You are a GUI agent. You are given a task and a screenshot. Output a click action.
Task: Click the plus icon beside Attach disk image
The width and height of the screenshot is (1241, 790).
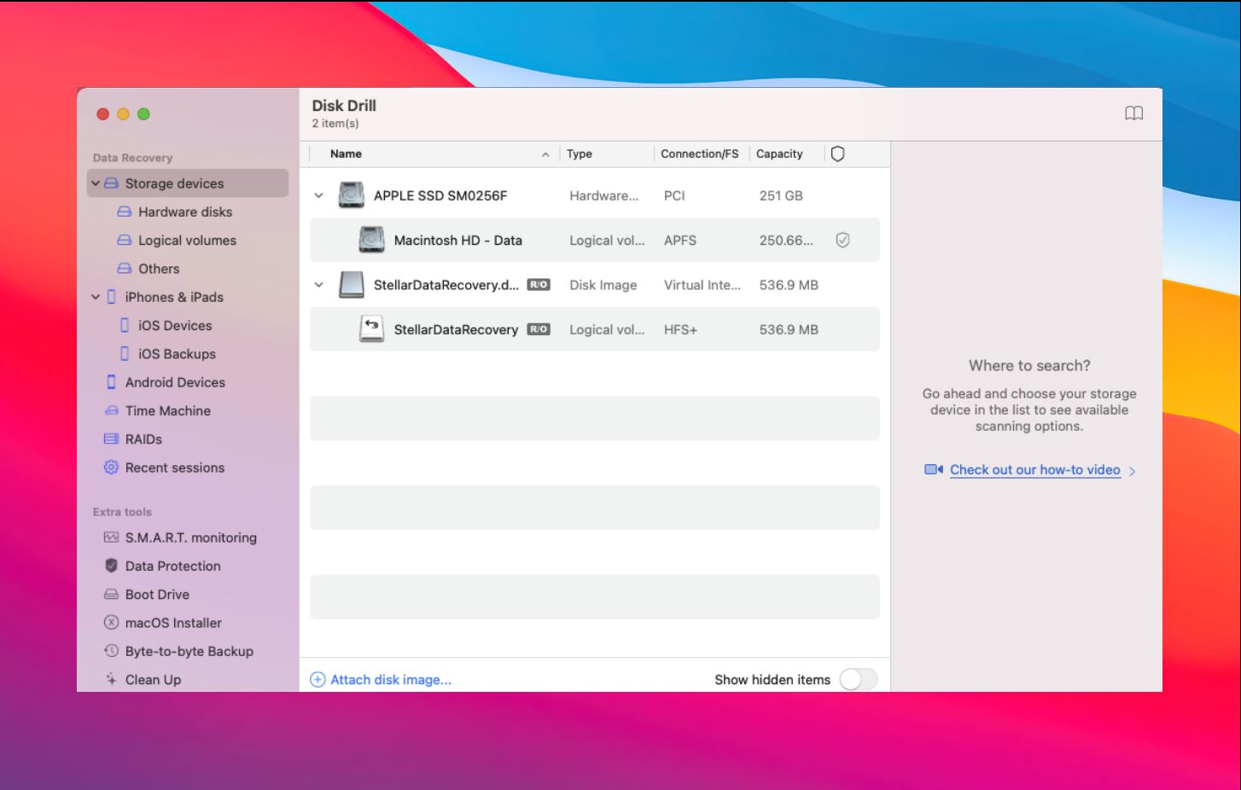pos(318,680)
